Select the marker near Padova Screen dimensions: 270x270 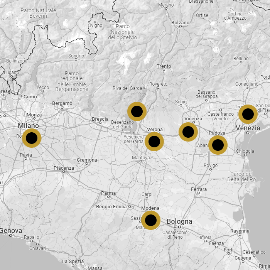[x=218, y=145]
